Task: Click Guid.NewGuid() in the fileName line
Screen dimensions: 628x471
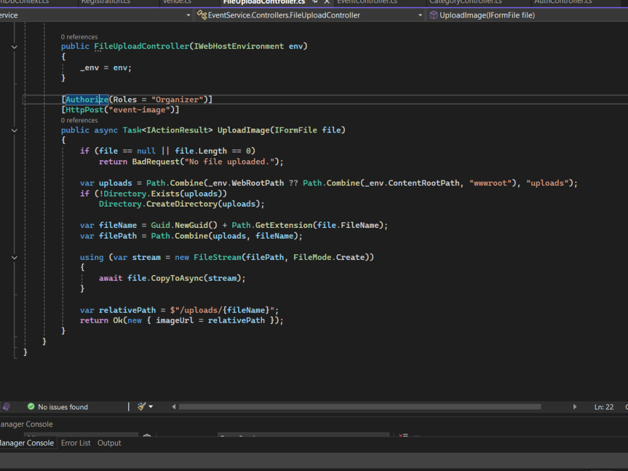Action: [x=184, y=225]
